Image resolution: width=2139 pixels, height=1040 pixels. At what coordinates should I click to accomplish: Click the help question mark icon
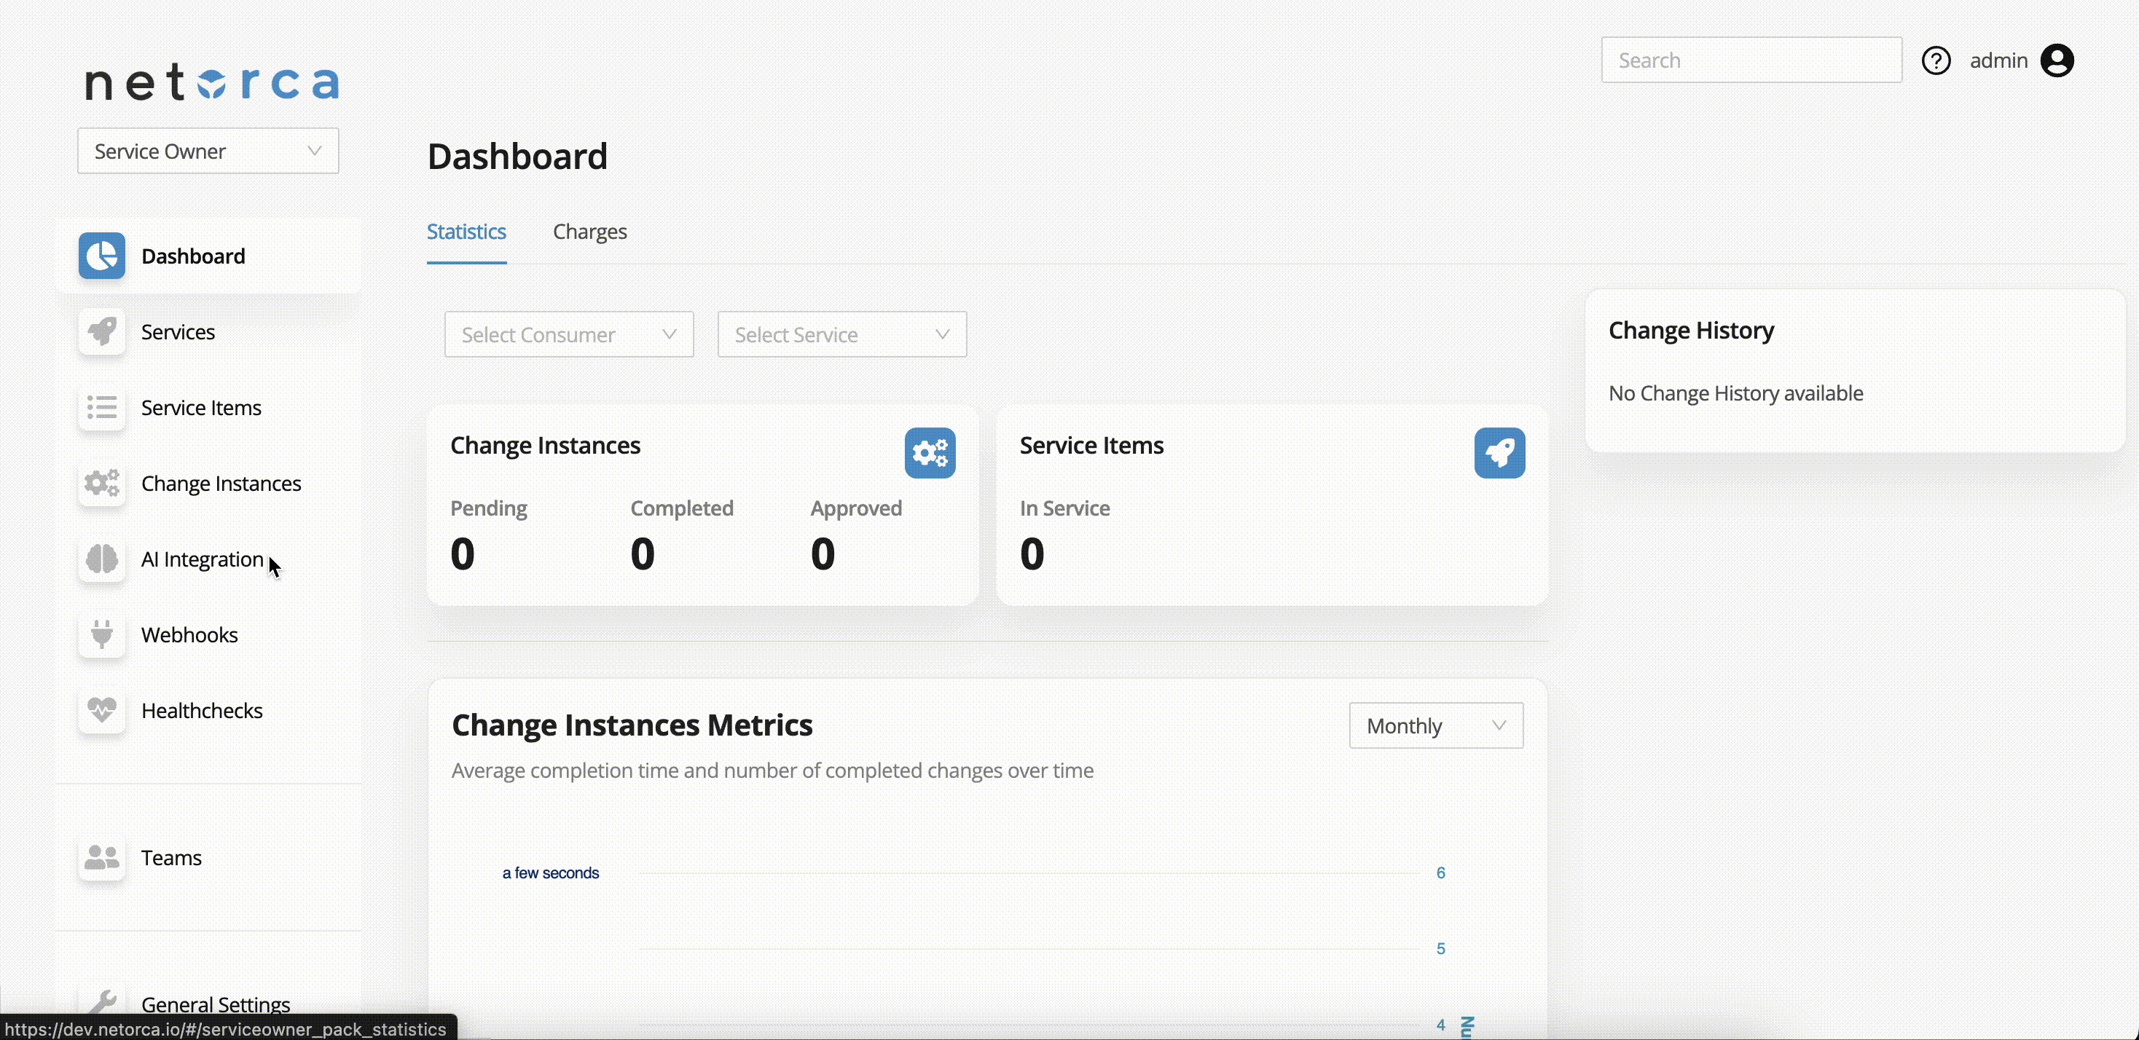coord(1936,60)
